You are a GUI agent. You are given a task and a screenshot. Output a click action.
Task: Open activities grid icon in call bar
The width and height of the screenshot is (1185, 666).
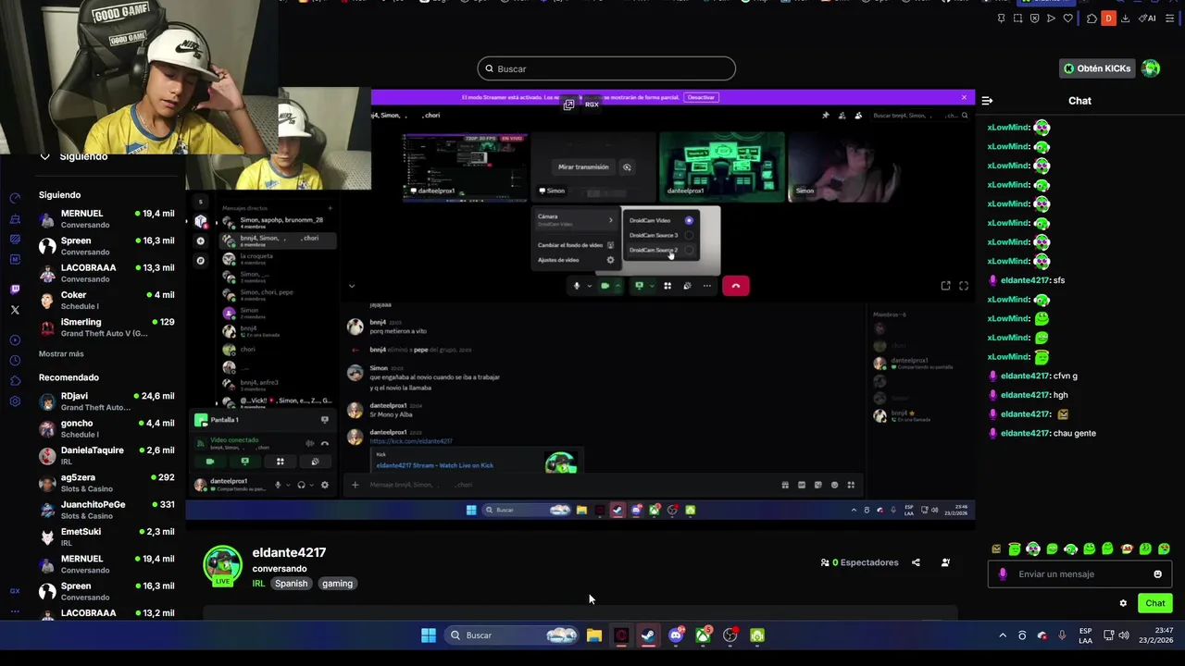tap(667, 286)
